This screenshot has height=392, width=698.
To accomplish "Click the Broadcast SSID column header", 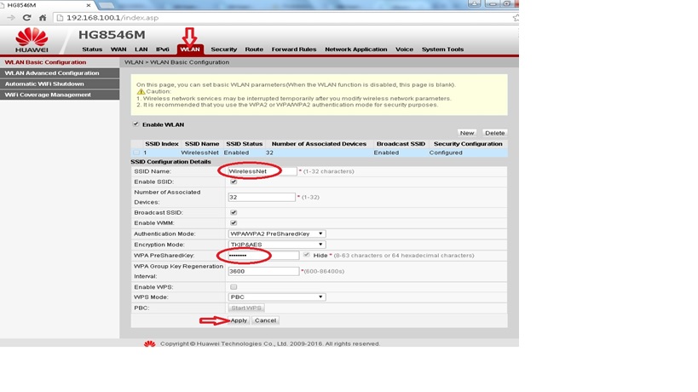I will coord(401,144).
